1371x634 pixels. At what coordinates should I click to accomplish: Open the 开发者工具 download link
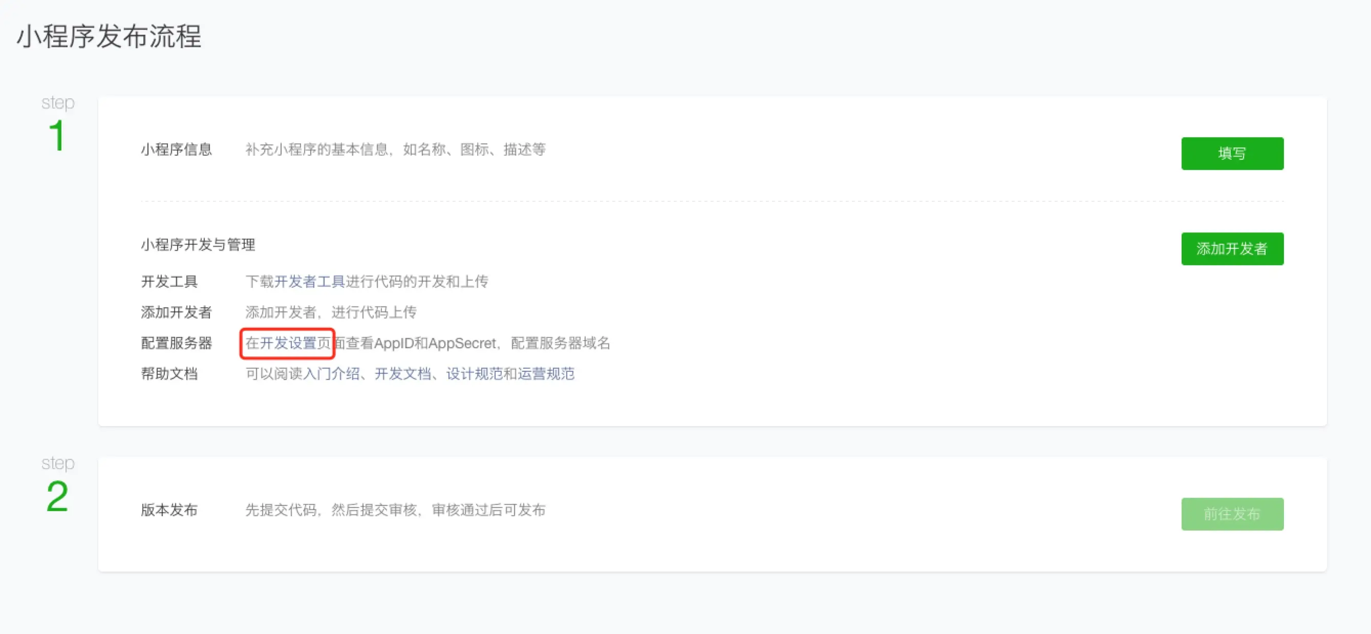click(309, 281)
